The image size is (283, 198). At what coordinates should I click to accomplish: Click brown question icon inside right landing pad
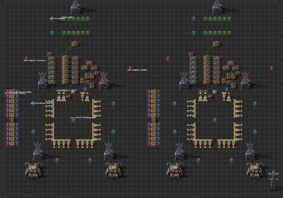tap(214, 120)
